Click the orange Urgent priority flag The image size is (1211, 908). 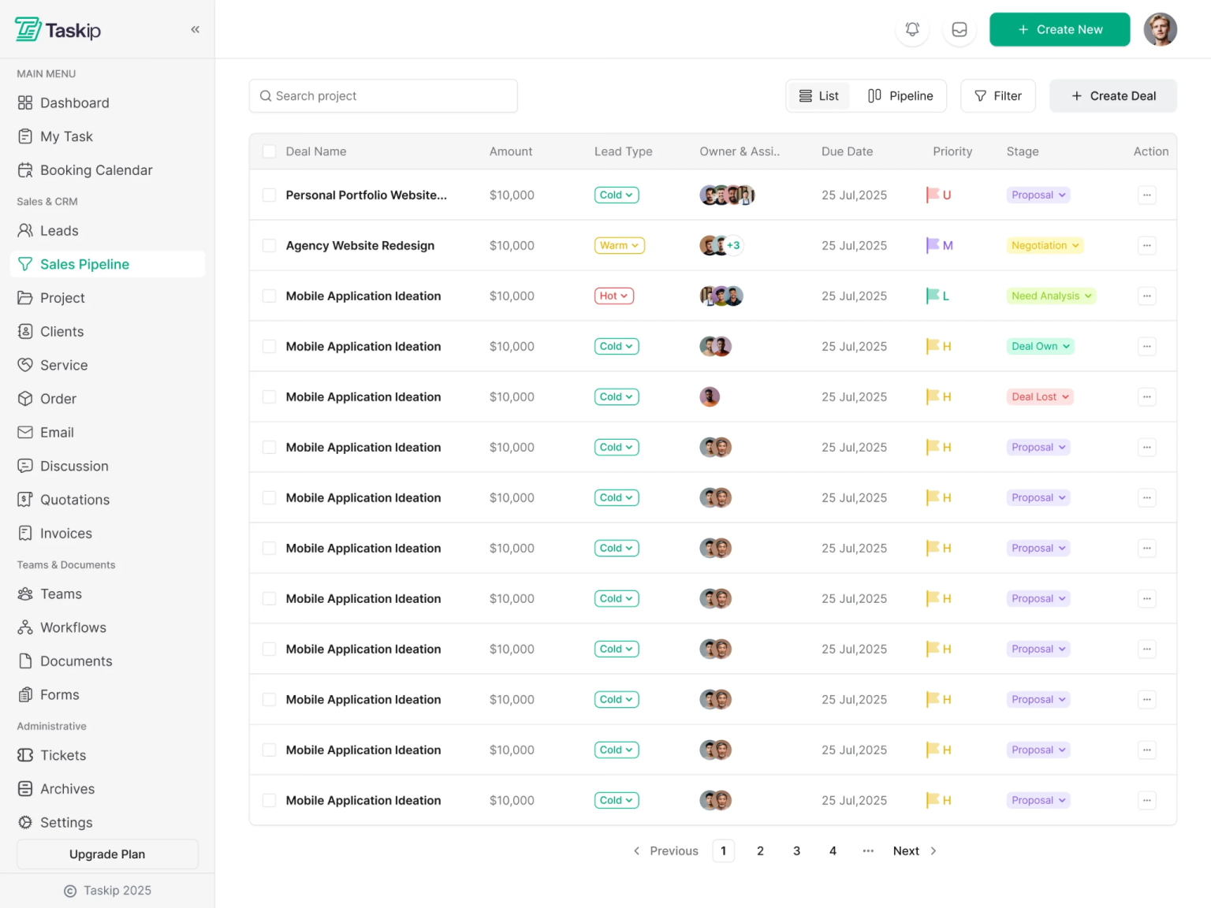pyautogui.click(x=931, y=195)
